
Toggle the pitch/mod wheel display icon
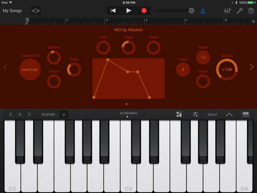(x=179, y=114)
